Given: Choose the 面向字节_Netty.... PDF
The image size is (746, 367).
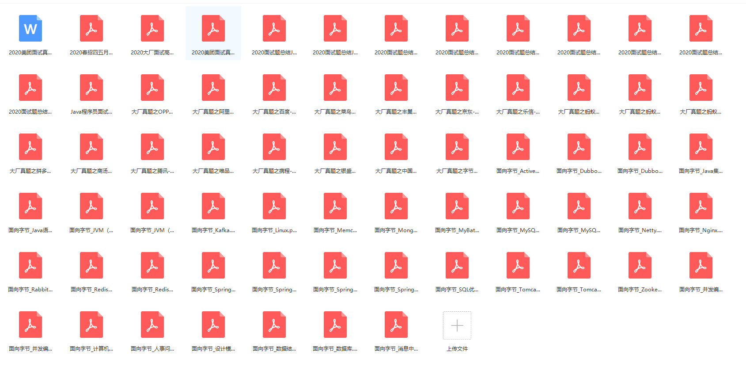Looking at the screenshot, I should 640,206.
